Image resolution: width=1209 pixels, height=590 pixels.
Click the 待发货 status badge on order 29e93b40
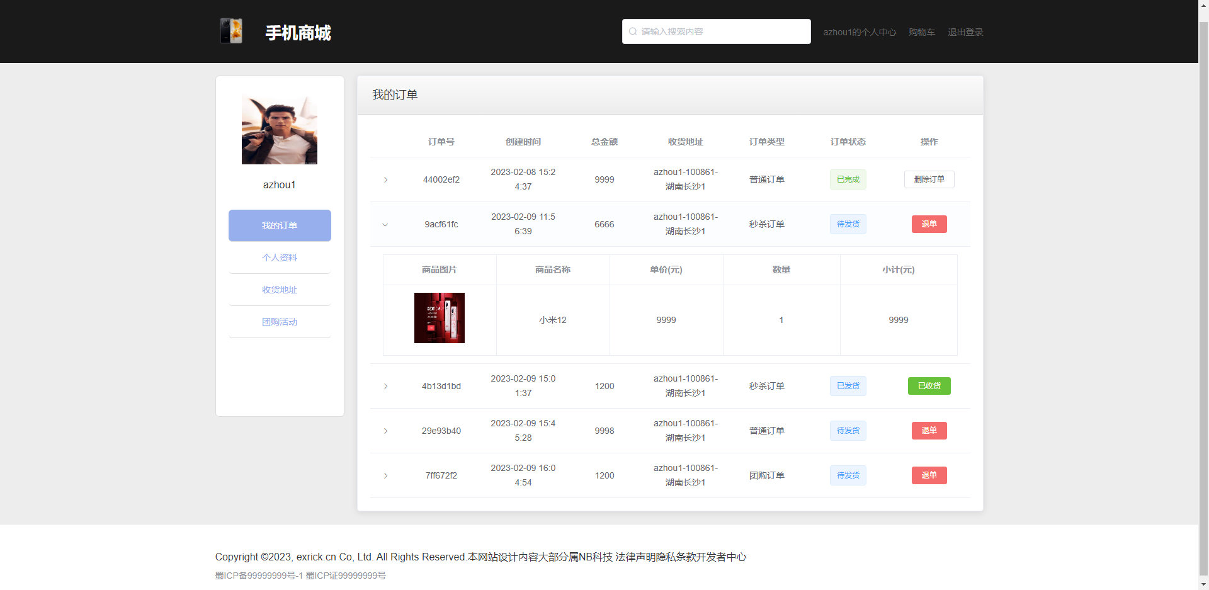click(847, 431)
